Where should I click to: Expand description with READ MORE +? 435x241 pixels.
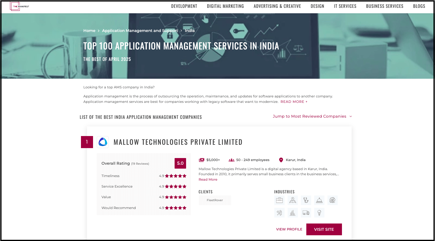click(x=294, y=102)
